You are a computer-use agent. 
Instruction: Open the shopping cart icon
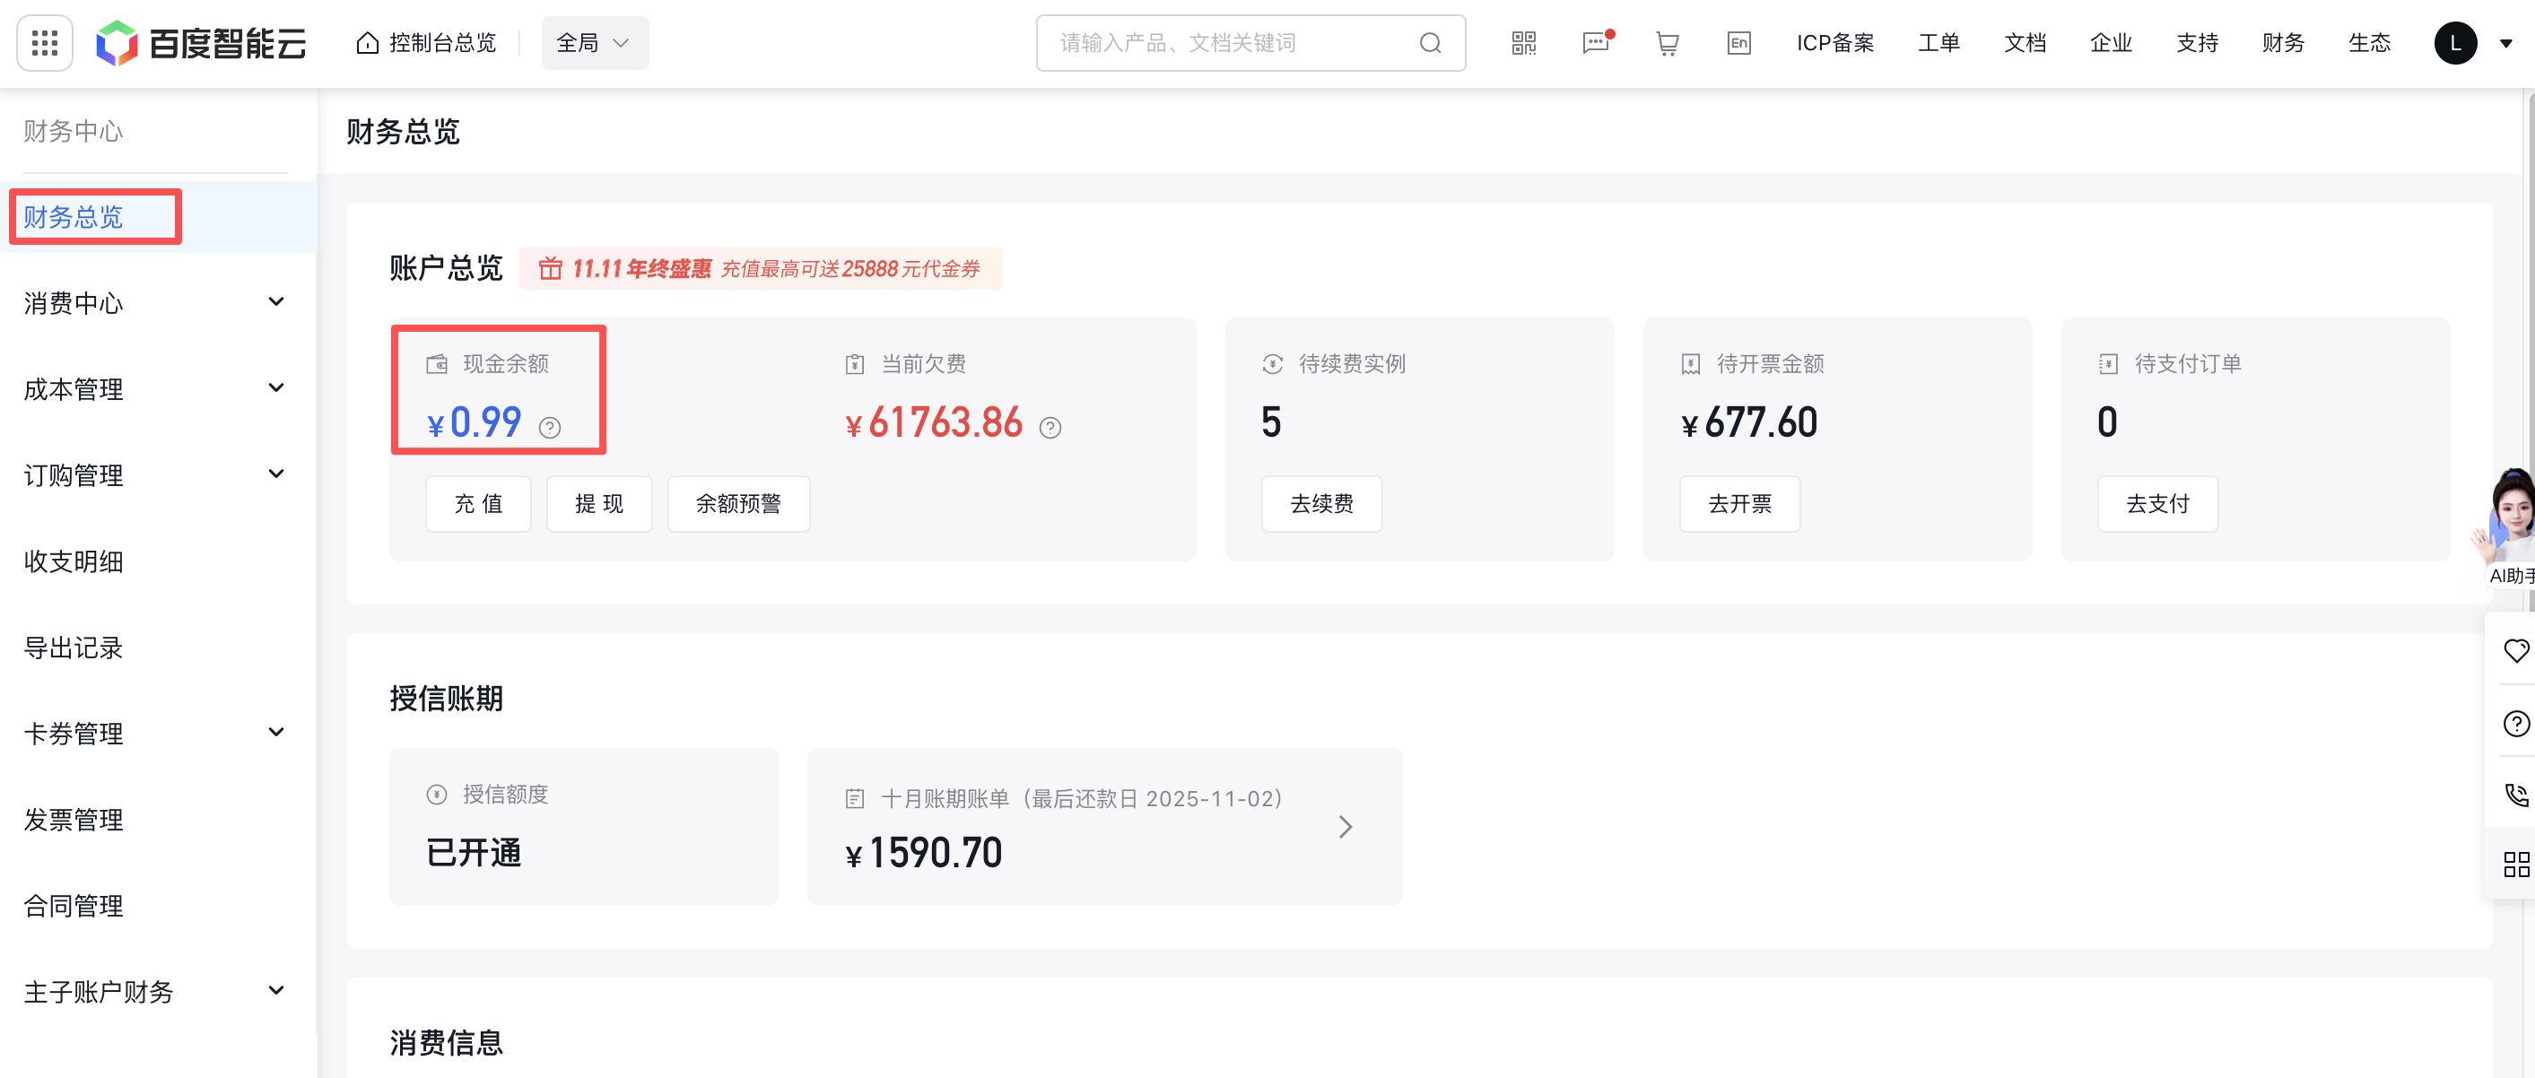[x=1667, y=43]
